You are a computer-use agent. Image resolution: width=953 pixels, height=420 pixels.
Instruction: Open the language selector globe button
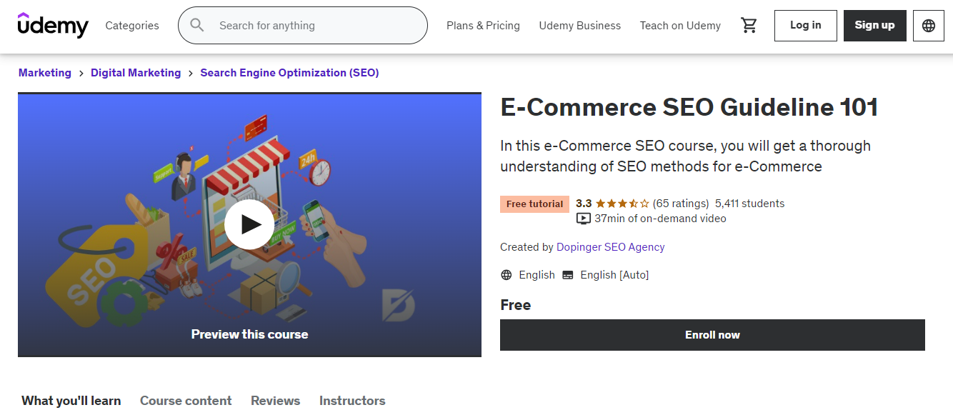(x=929, y=26)
